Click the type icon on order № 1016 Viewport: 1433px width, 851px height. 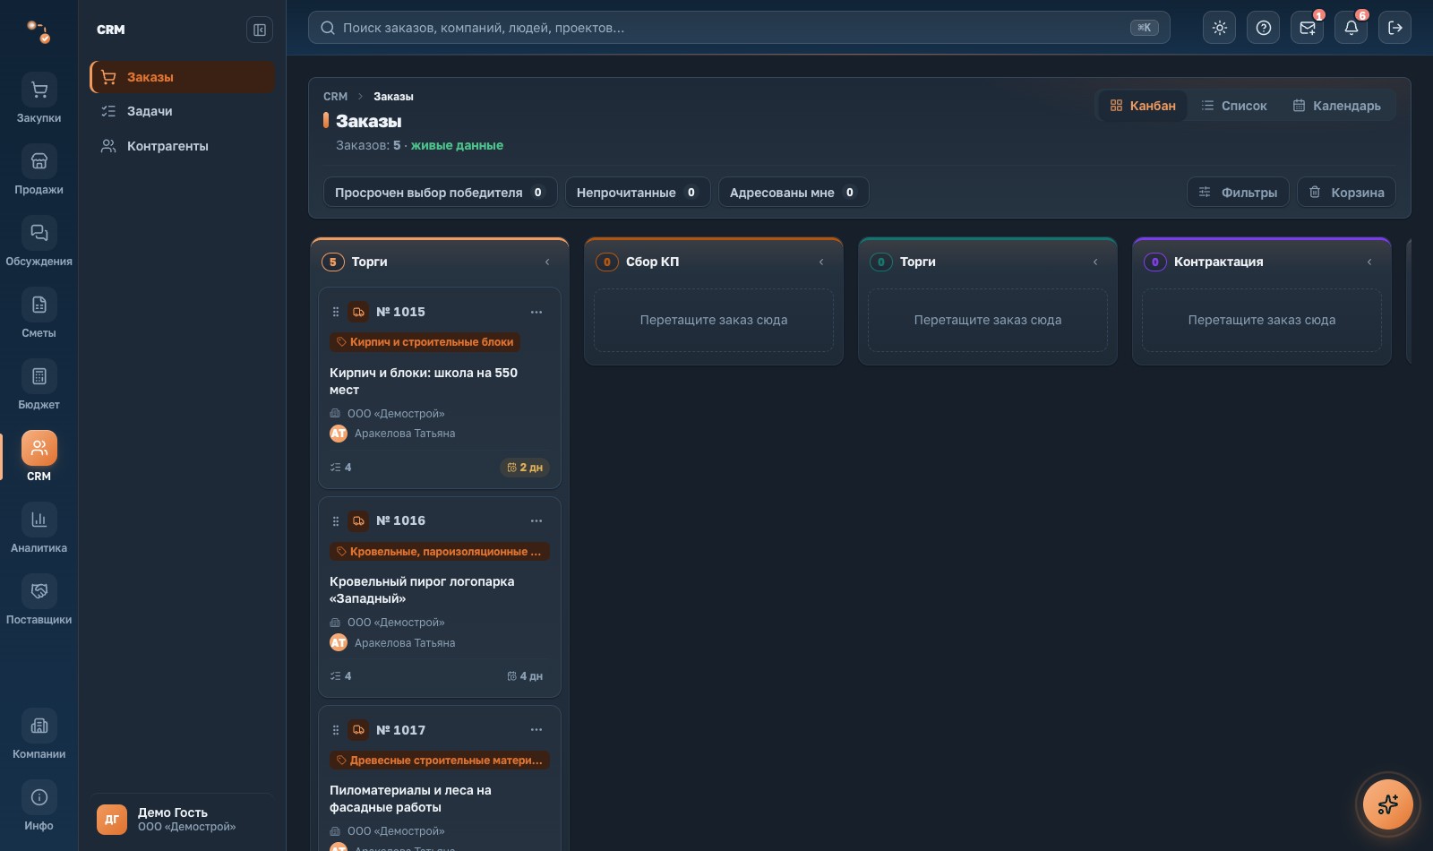[x=358, y=520]
